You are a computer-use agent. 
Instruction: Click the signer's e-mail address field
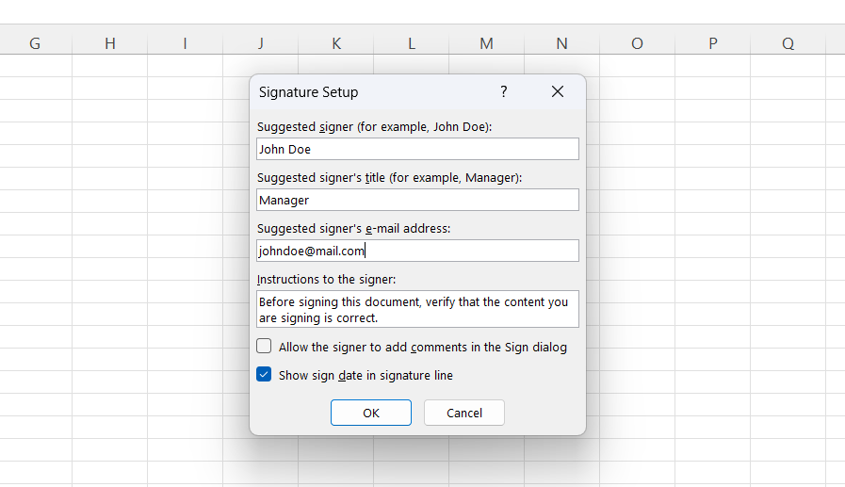(x=417, y=251)
